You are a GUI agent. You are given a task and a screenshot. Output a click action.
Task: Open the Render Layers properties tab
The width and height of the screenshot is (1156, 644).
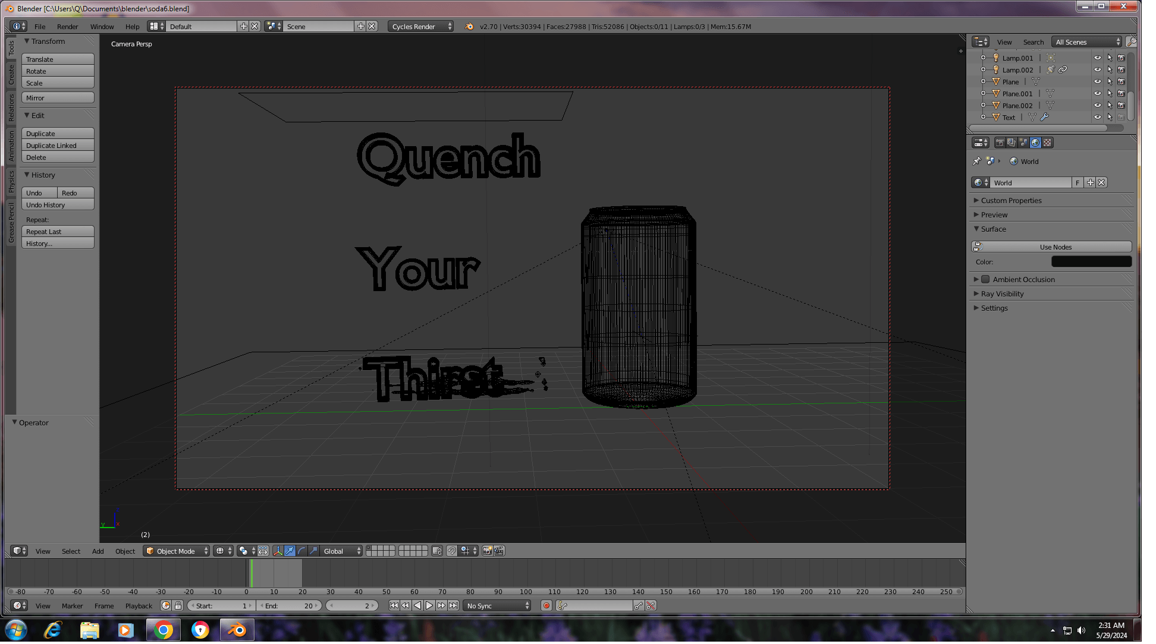point(1011,143)
